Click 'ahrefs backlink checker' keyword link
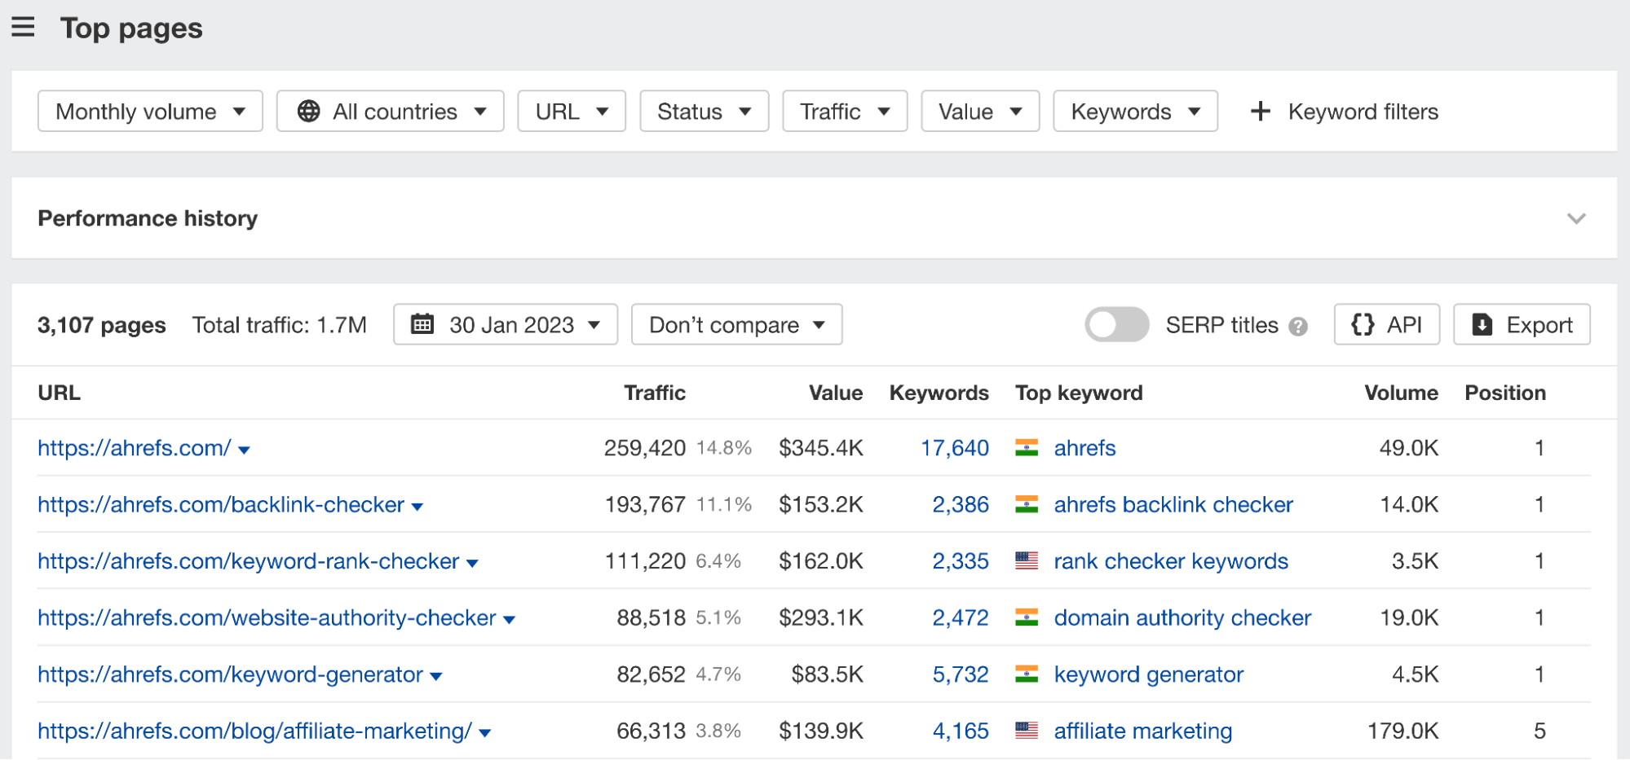 1173,505
